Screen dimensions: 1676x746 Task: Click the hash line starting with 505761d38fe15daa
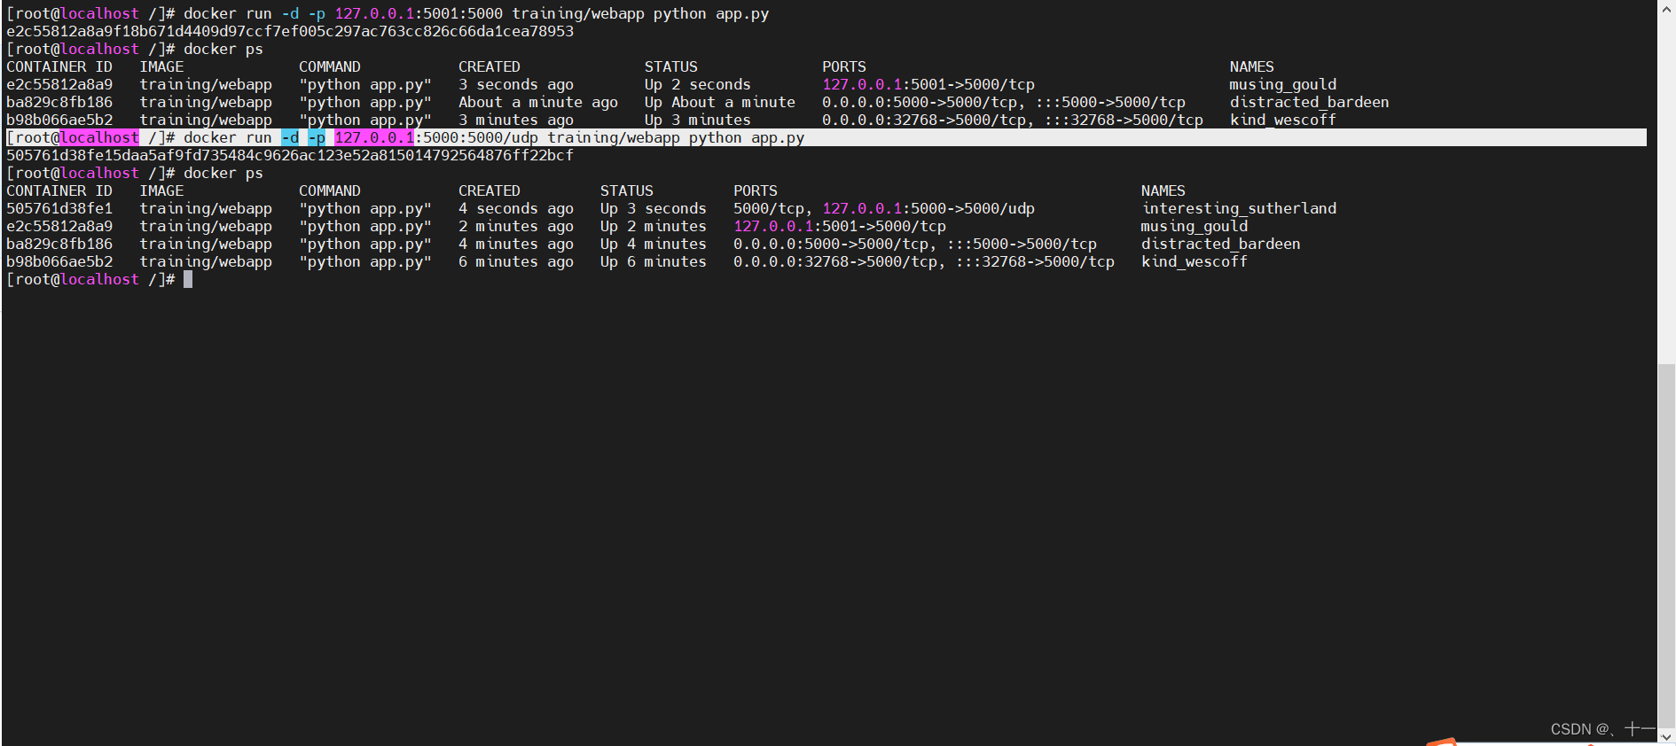click(290, 155)
